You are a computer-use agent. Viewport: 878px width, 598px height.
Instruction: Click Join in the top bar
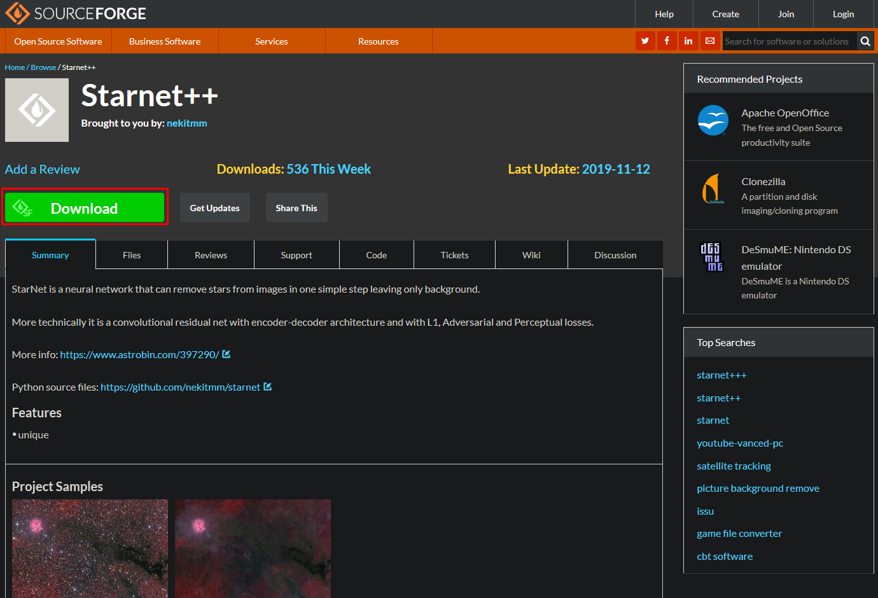coord(786,14)
